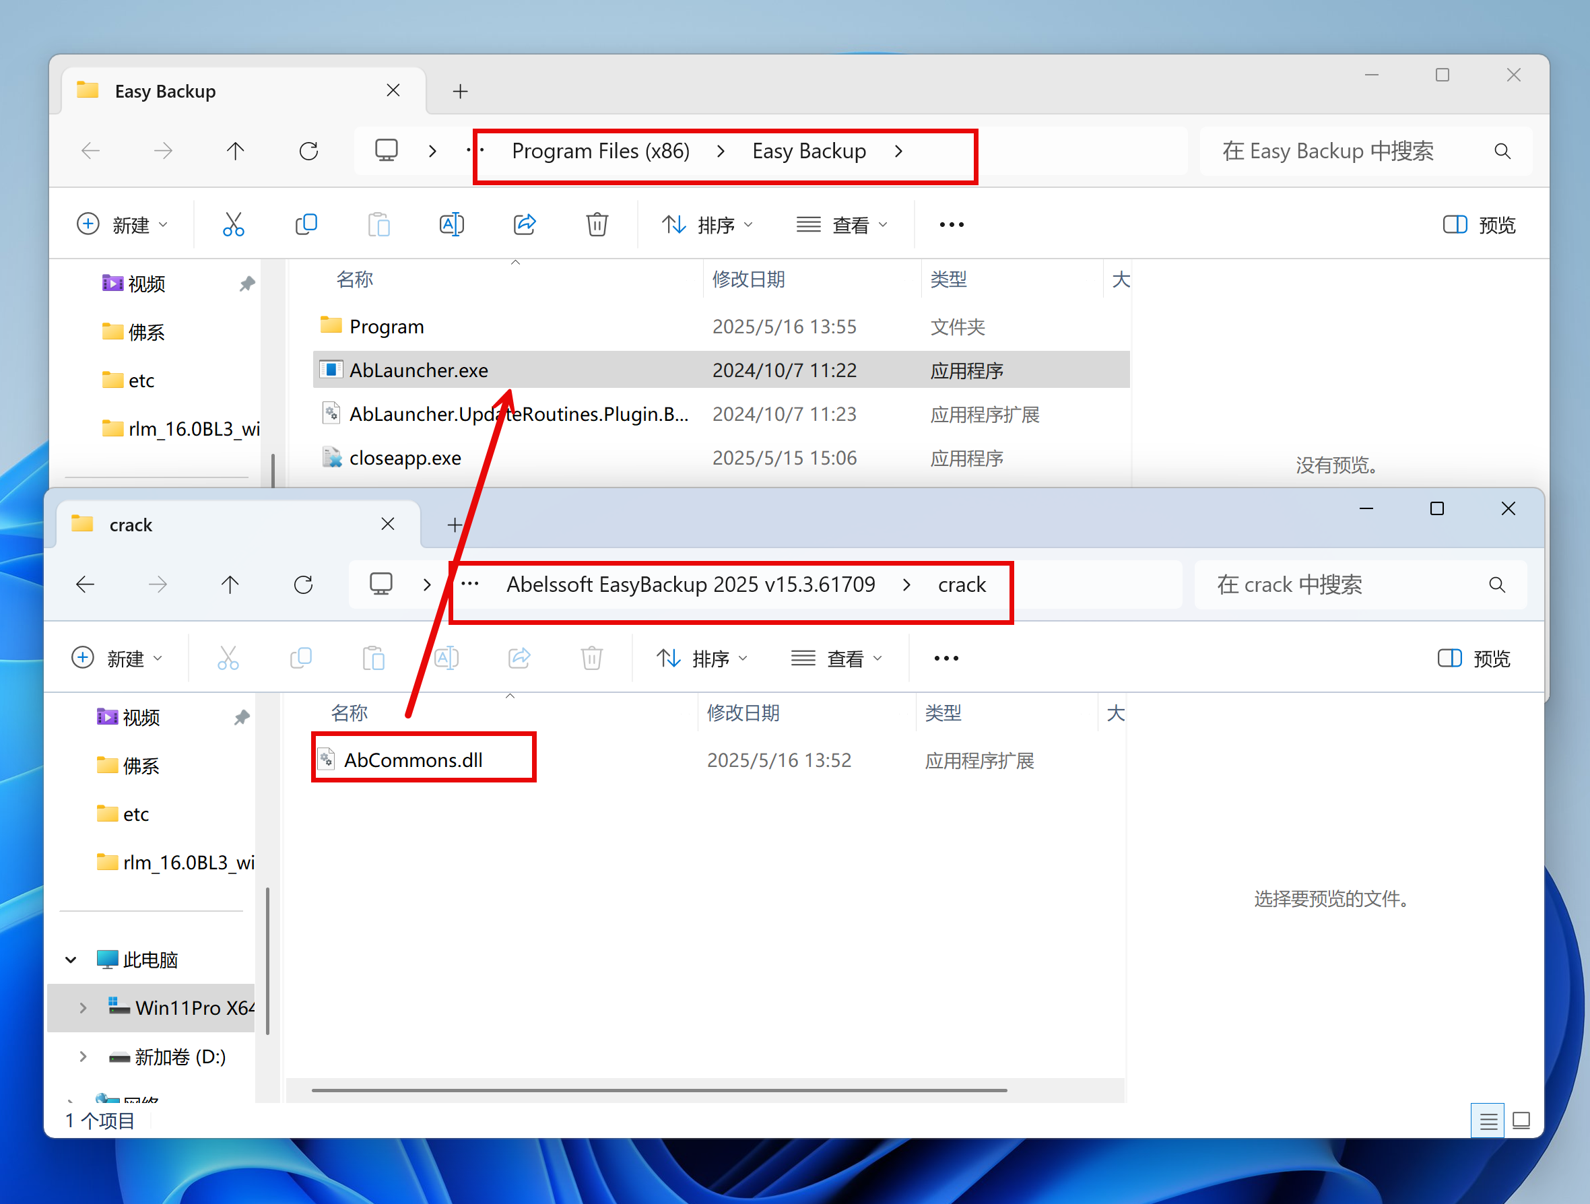Select AbCommons.dll file

pyautogui.click(x=413, y=760)
